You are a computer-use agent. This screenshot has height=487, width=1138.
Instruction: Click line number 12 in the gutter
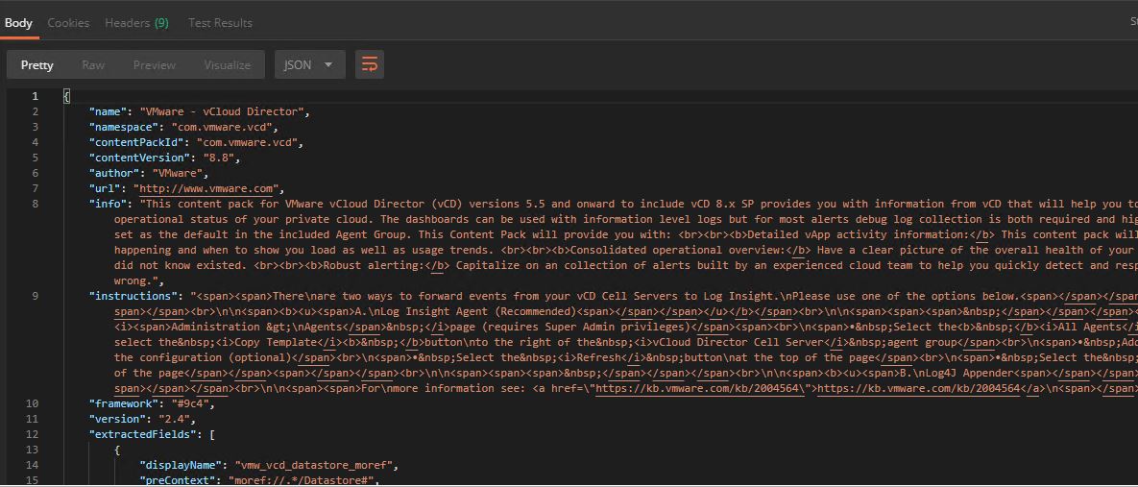pos(33,434)
